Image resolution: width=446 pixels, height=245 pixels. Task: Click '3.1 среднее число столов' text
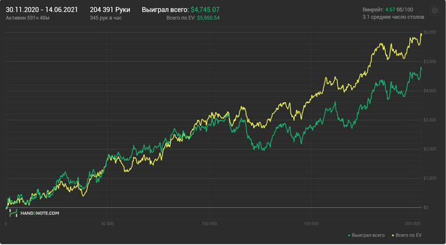tap(393, 17)
